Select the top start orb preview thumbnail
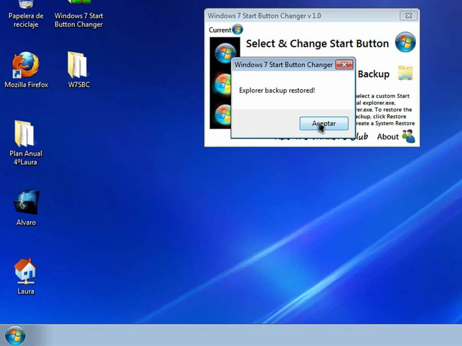This screenshot has height=346, width=462. click(225, 53)
